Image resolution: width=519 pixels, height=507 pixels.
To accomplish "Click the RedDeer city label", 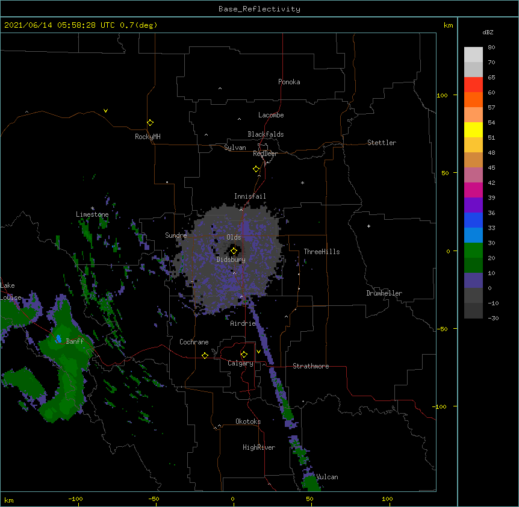I will (x=265, y=154).
